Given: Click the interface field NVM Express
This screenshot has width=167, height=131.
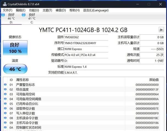Looking at the screenshot, I should [x=86, y=49].
